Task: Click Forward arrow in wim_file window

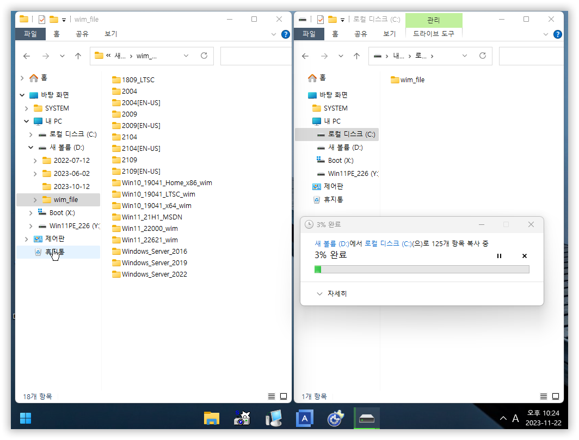Action: coord(46,56)
